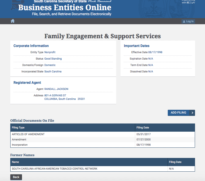Select the ARTICLES OF AMENDMENT filing row
Viewport: 205px width, 181px height.
(28, 134)
